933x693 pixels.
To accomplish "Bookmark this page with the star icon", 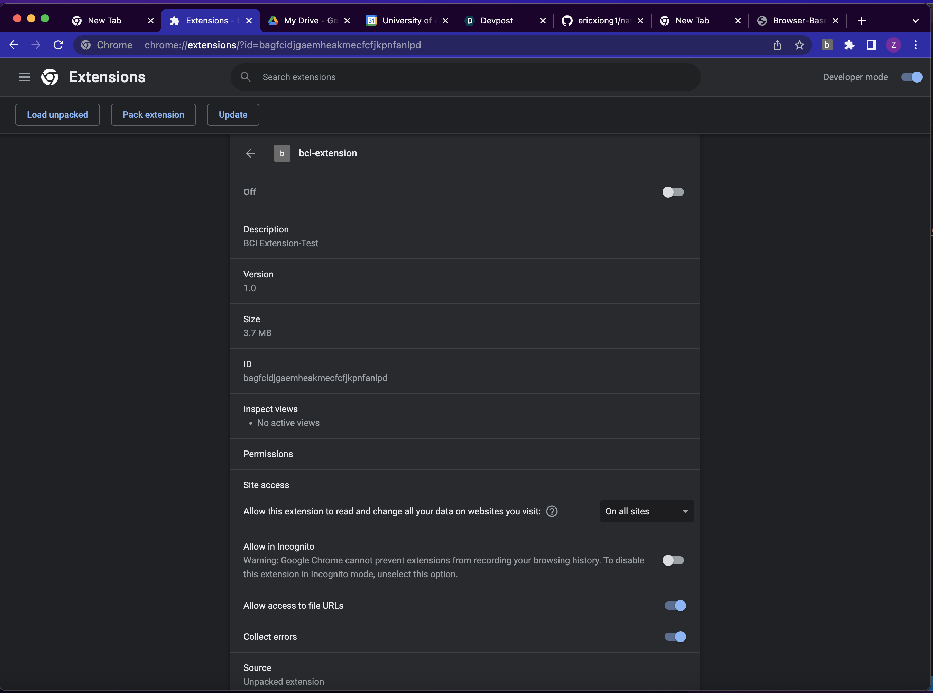I will [x=800, y=45].
